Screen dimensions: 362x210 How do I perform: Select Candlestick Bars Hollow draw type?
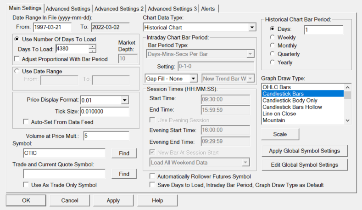303,107
